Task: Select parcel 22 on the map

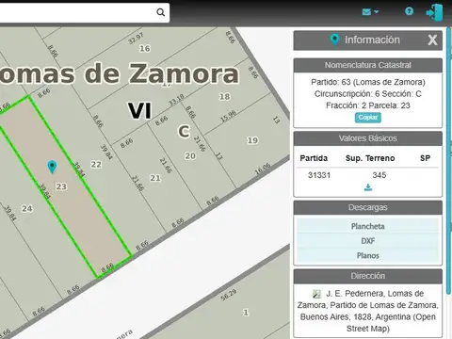Action: 96,164
